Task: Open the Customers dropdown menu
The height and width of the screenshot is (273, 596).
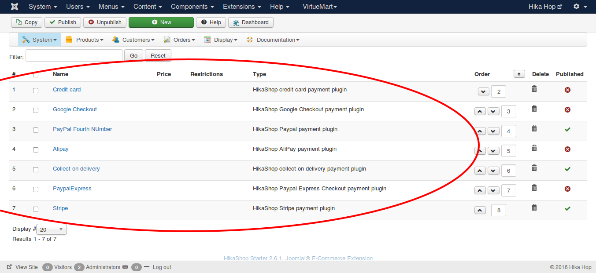Action: point(133,40)
